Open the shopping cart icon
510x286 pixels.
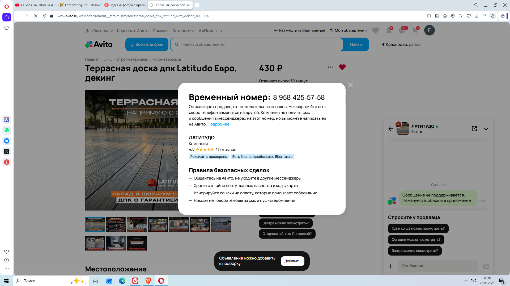point(415,30)
